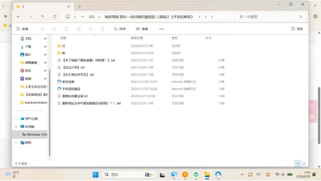Click the Copy icon in toolbar
The image size is (321, 181).
coord(55,29)
